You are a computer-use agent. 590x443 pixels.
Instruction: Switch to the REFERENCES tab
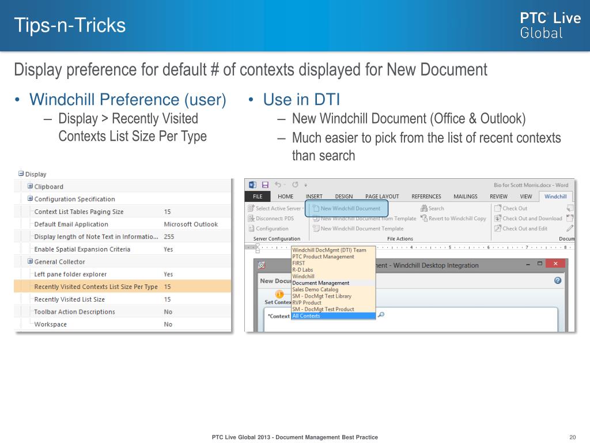pyautogui.click(x=426, y=197)
